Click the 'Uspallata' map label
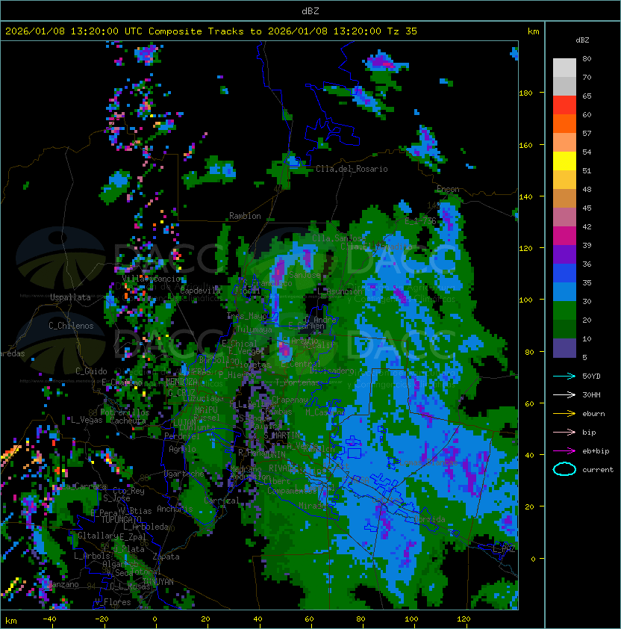The image size is (621, 629). tap(70, 297)
